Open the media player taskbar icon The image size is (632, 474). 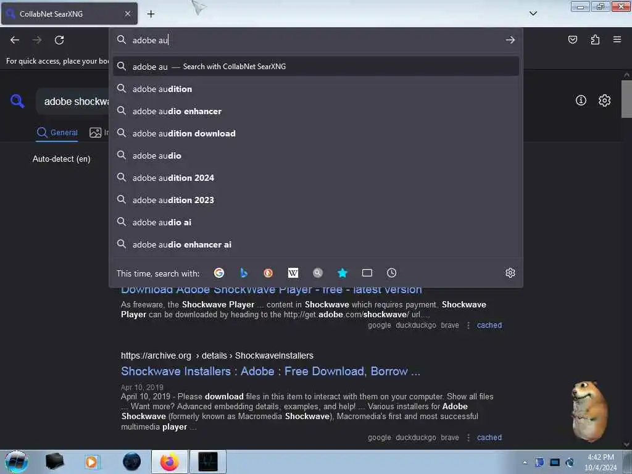coord(91,462)
